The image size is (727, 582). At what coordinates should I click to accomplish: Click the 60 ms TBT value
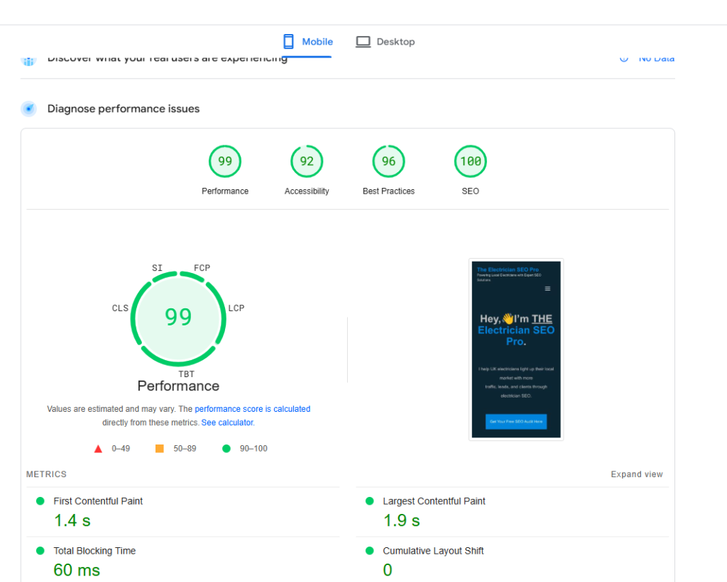(x=77, y=570)
